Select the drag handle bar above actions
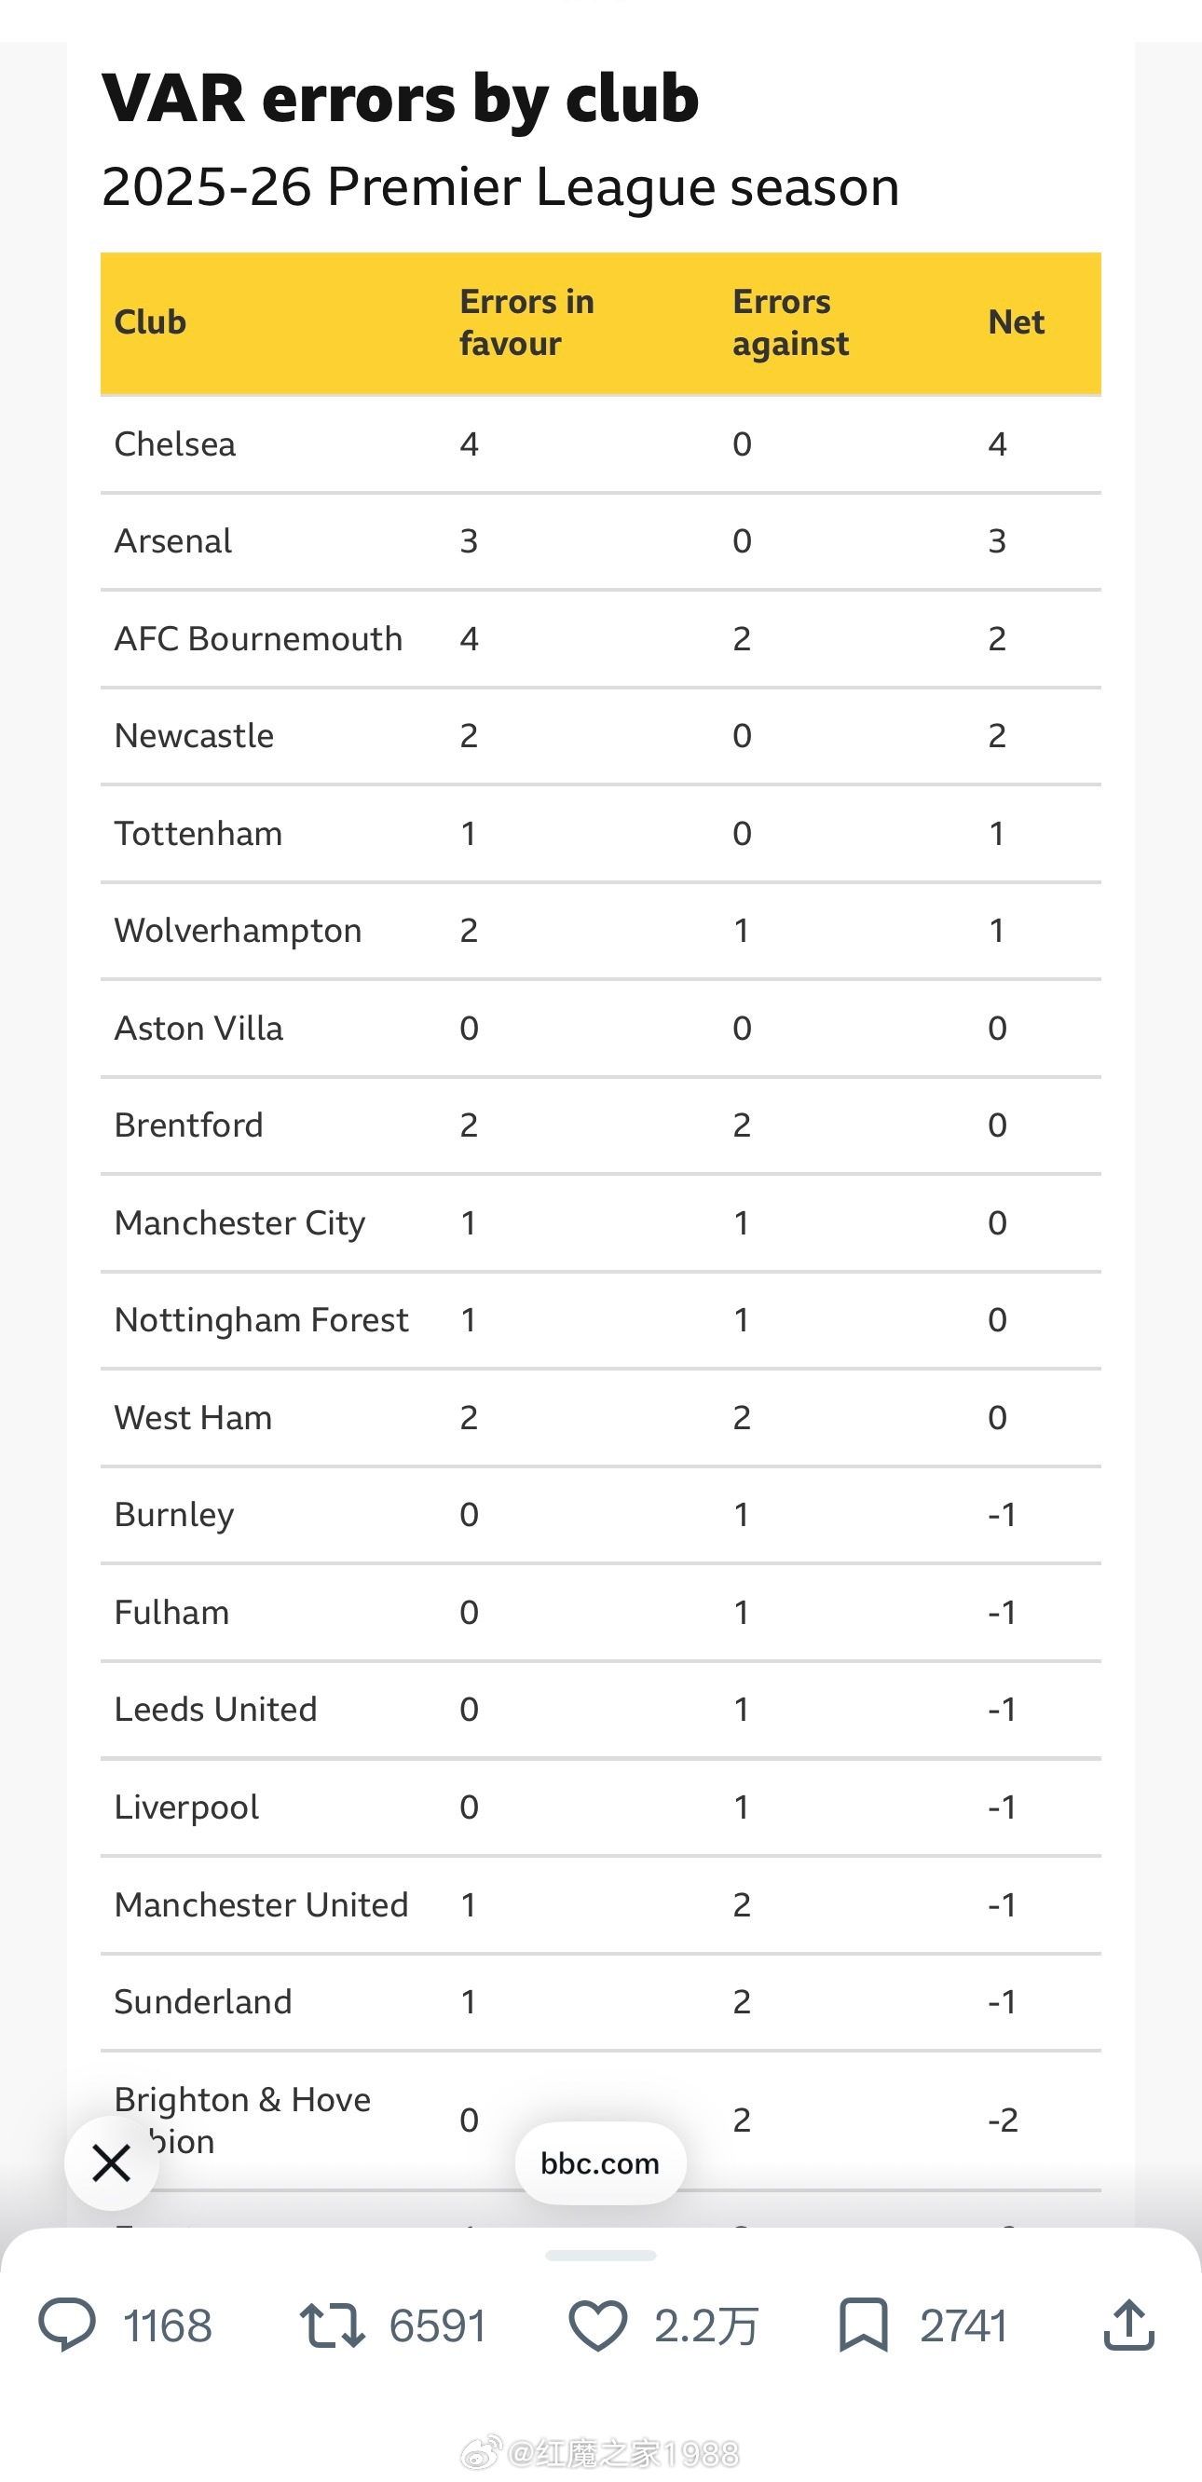This screenshot has height=2482, width=1202. [600, 2256]
